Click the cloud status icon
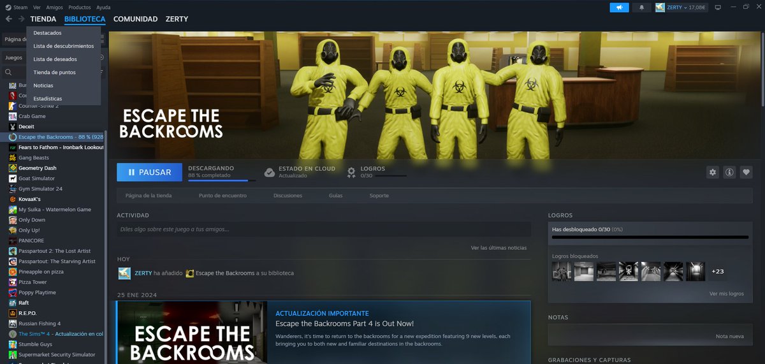 coord(270,172)
